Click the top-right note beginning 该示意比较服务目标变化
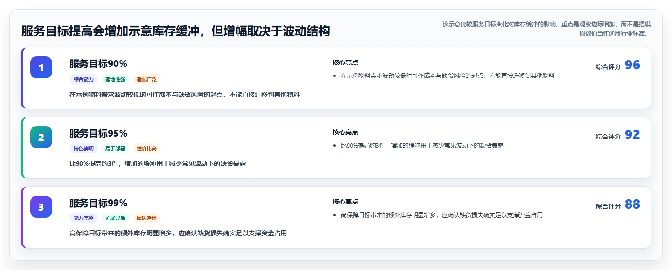672x270 pixels. [x=546, y=29]
